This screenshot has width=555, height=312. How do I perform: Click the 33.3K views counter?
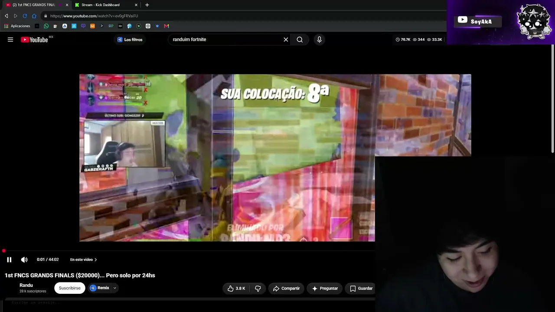click(x=434, y=39)
